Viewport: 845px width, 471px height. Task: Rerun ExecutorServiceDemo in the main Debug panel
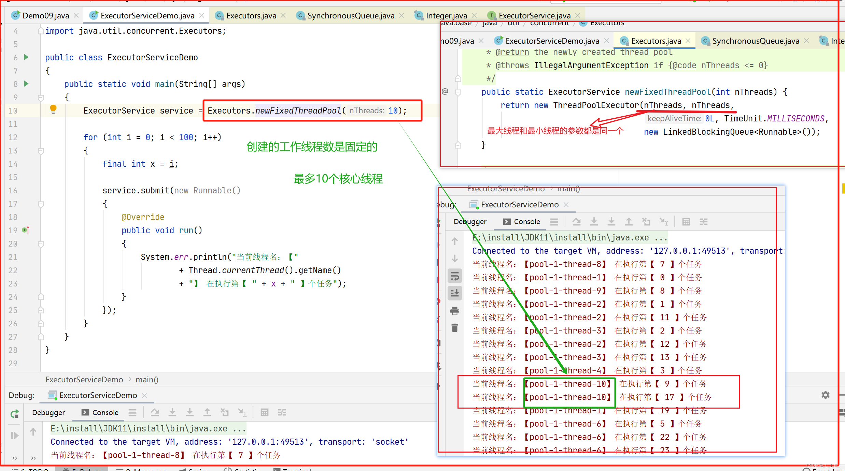[14, 414]
